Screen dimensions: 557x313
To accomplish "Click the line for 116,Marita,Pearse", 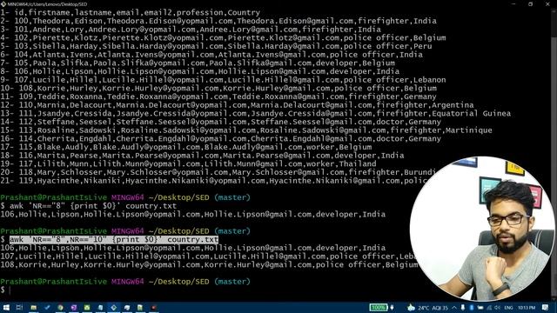I will (x=202, y=156).
